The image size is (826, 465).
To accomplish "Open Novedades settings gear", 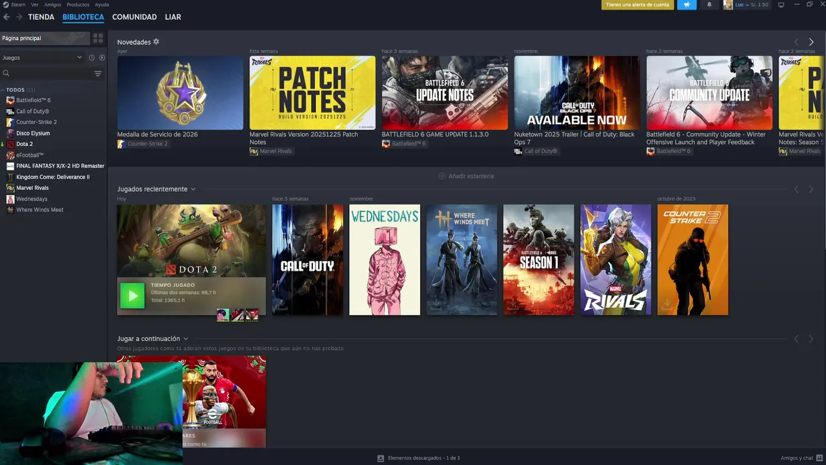I will point(156,42).
